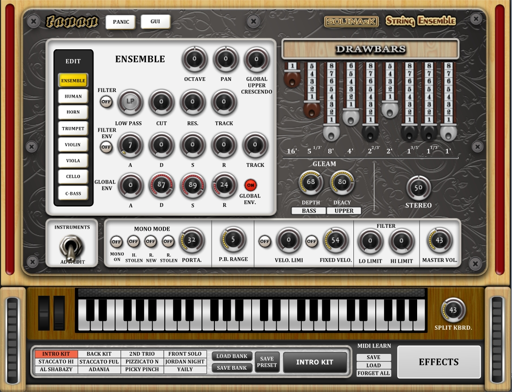Click the Master Vol. knob
Image resolution: width=512 pixels, height=392 pixels.
point(439,241)
